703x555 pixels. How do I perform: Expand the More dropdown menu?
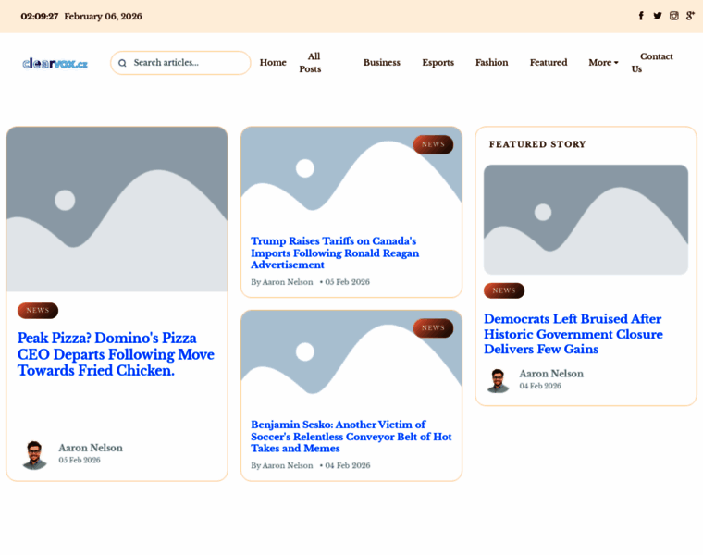603,63
